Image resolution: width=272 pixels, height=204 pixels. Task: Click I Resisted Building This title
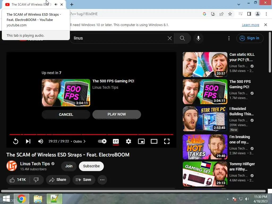[241, 111]
